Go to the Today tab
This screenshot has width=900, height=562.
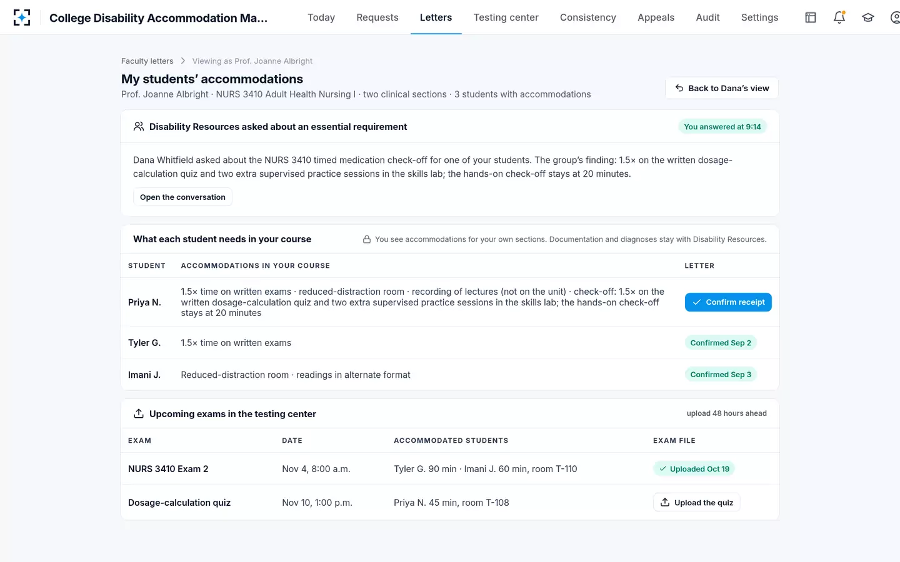321,17
